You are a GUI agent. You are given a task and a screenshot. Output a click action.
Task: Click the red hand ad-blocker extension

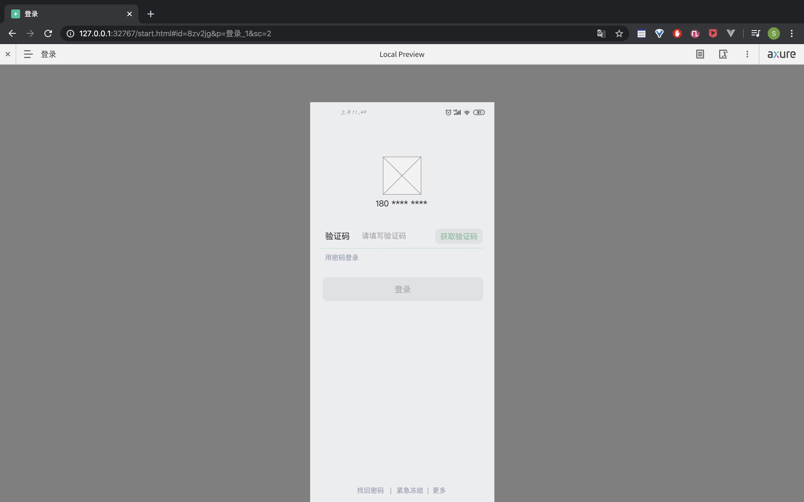pyautogui.click(x=677, y=33)
